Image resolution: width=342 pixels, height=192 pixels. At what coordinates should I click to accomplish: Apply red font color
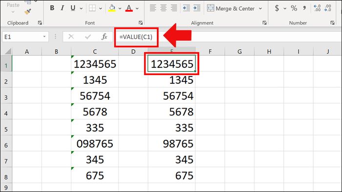click(x=129, y=8)
